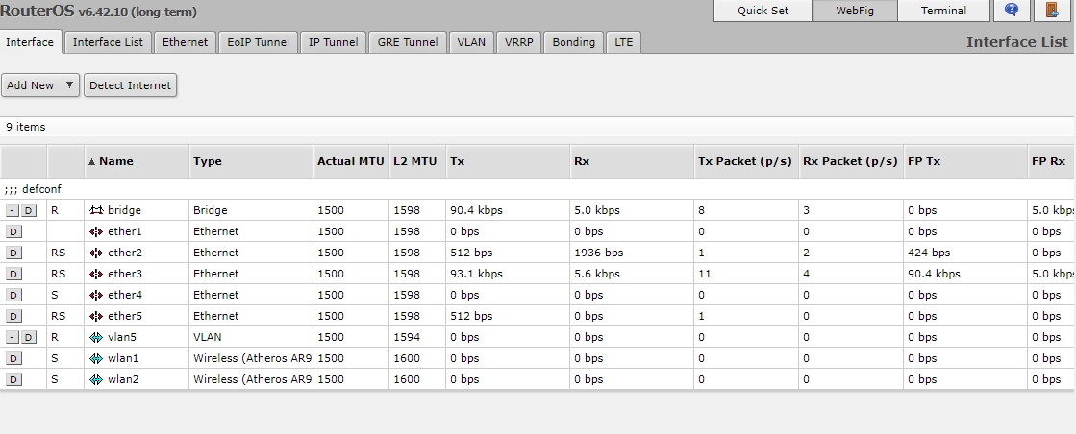Switch to the Interface List tab
Screen dimensions: 1076x434
(x=108, y=42)
